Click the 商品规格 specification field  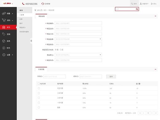(x=78, y=44)
